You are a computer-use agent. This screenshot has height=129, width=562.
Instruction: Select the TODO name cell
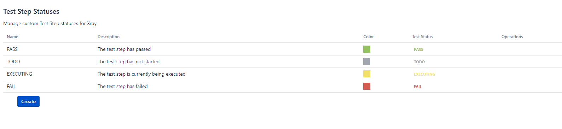13,61
